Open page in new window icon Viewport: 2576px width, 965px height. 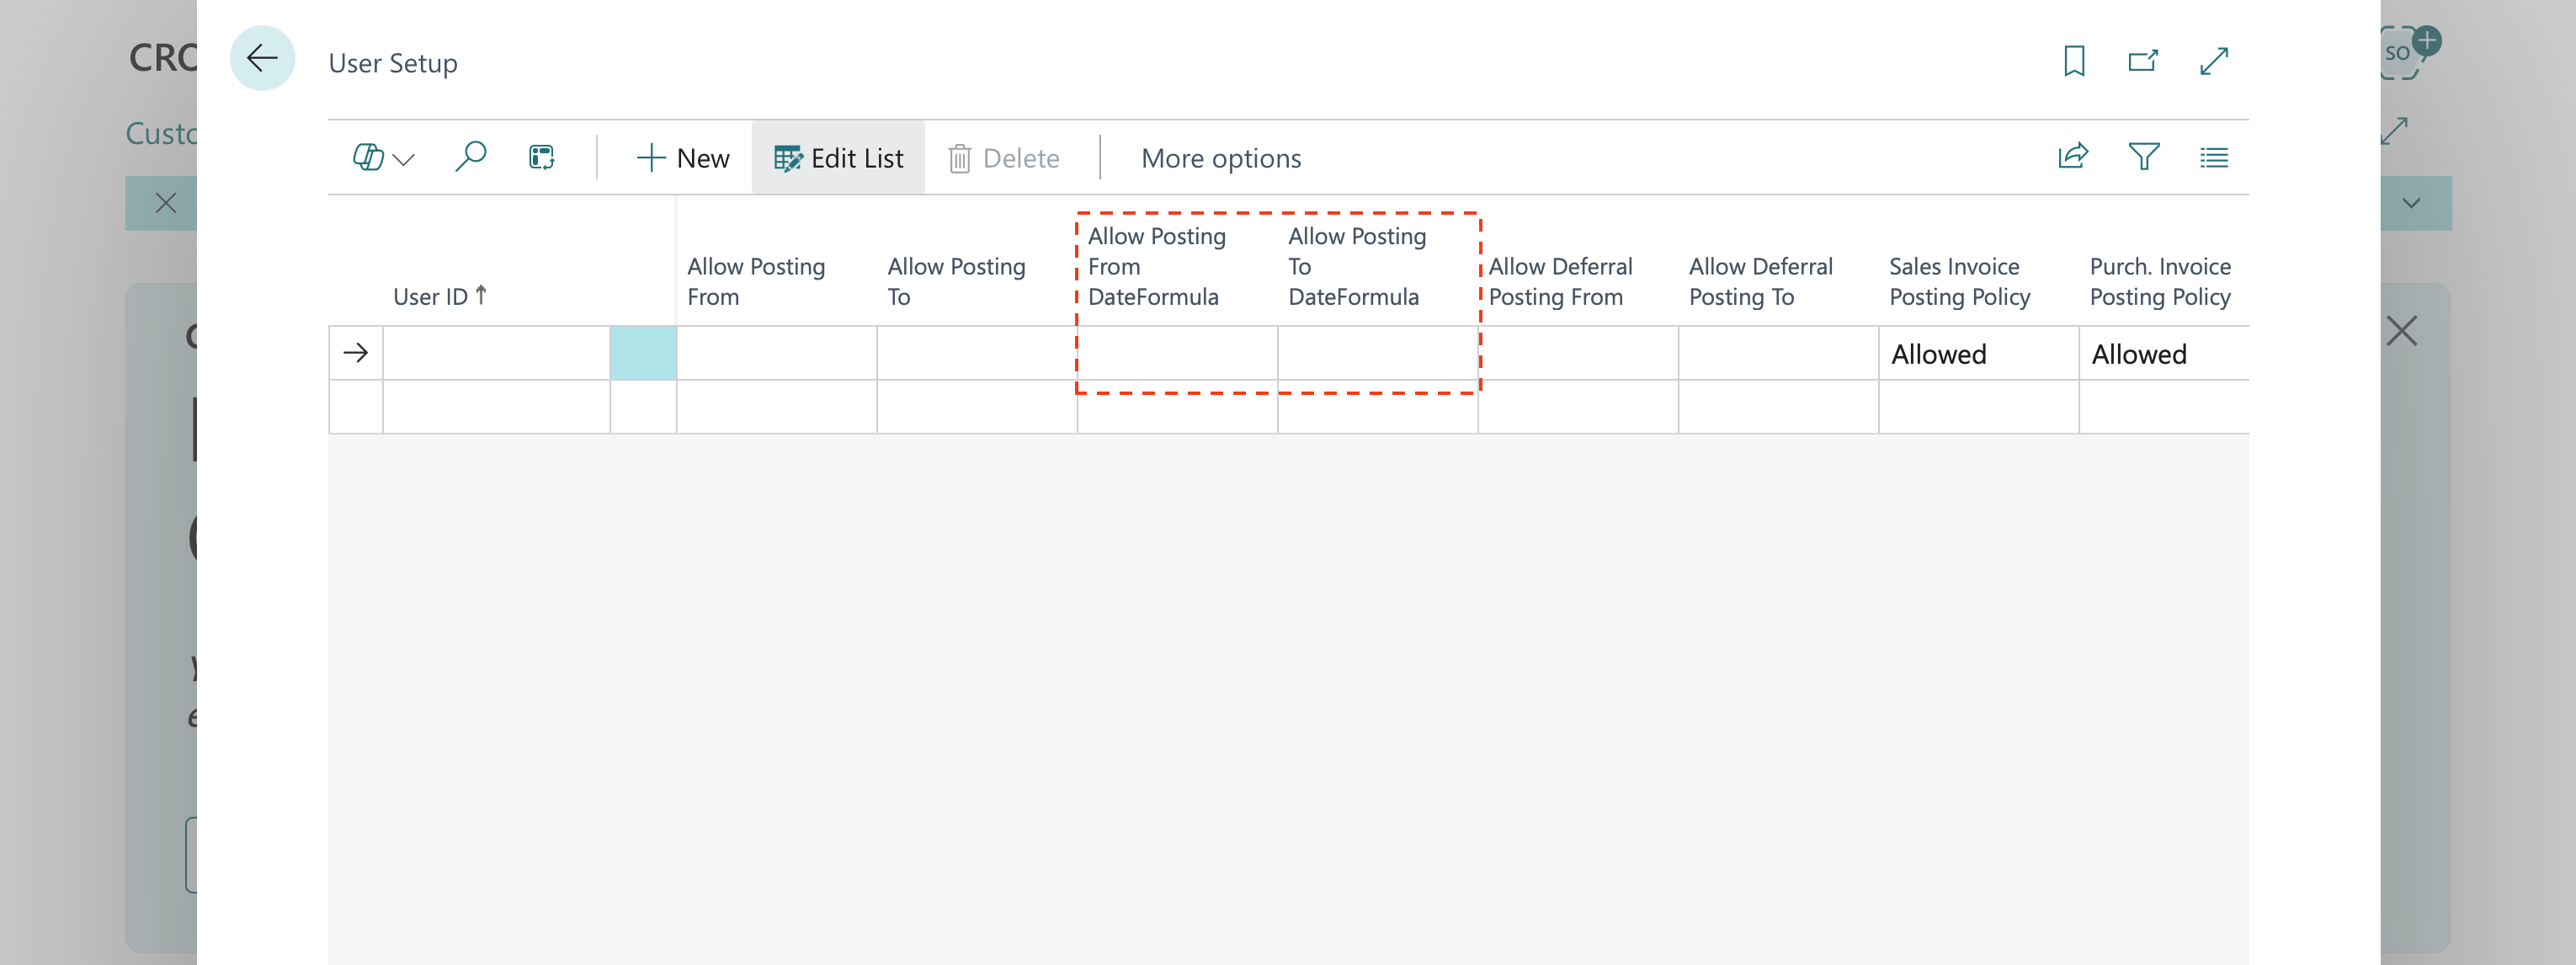point(2142,61)
